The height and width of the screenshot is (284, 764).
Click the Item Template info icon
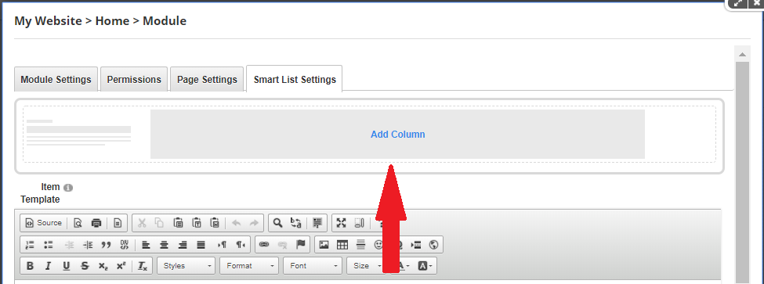click(x=68, y=188)
